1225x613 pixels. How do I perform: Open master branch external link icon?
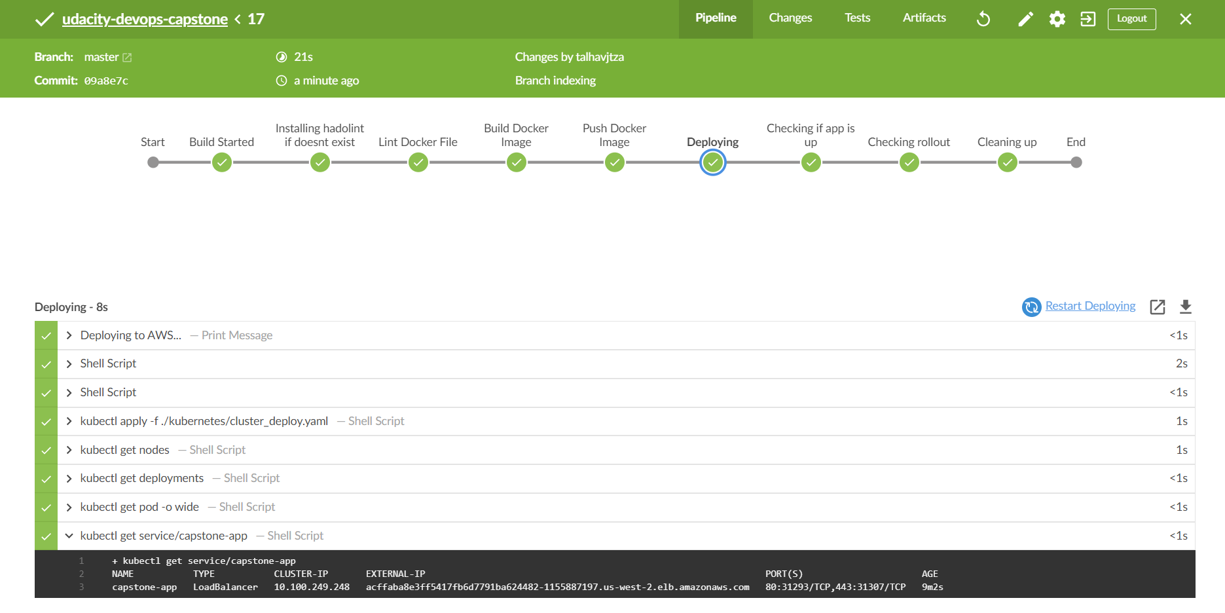pyautogui.click(x=127, y=58)
